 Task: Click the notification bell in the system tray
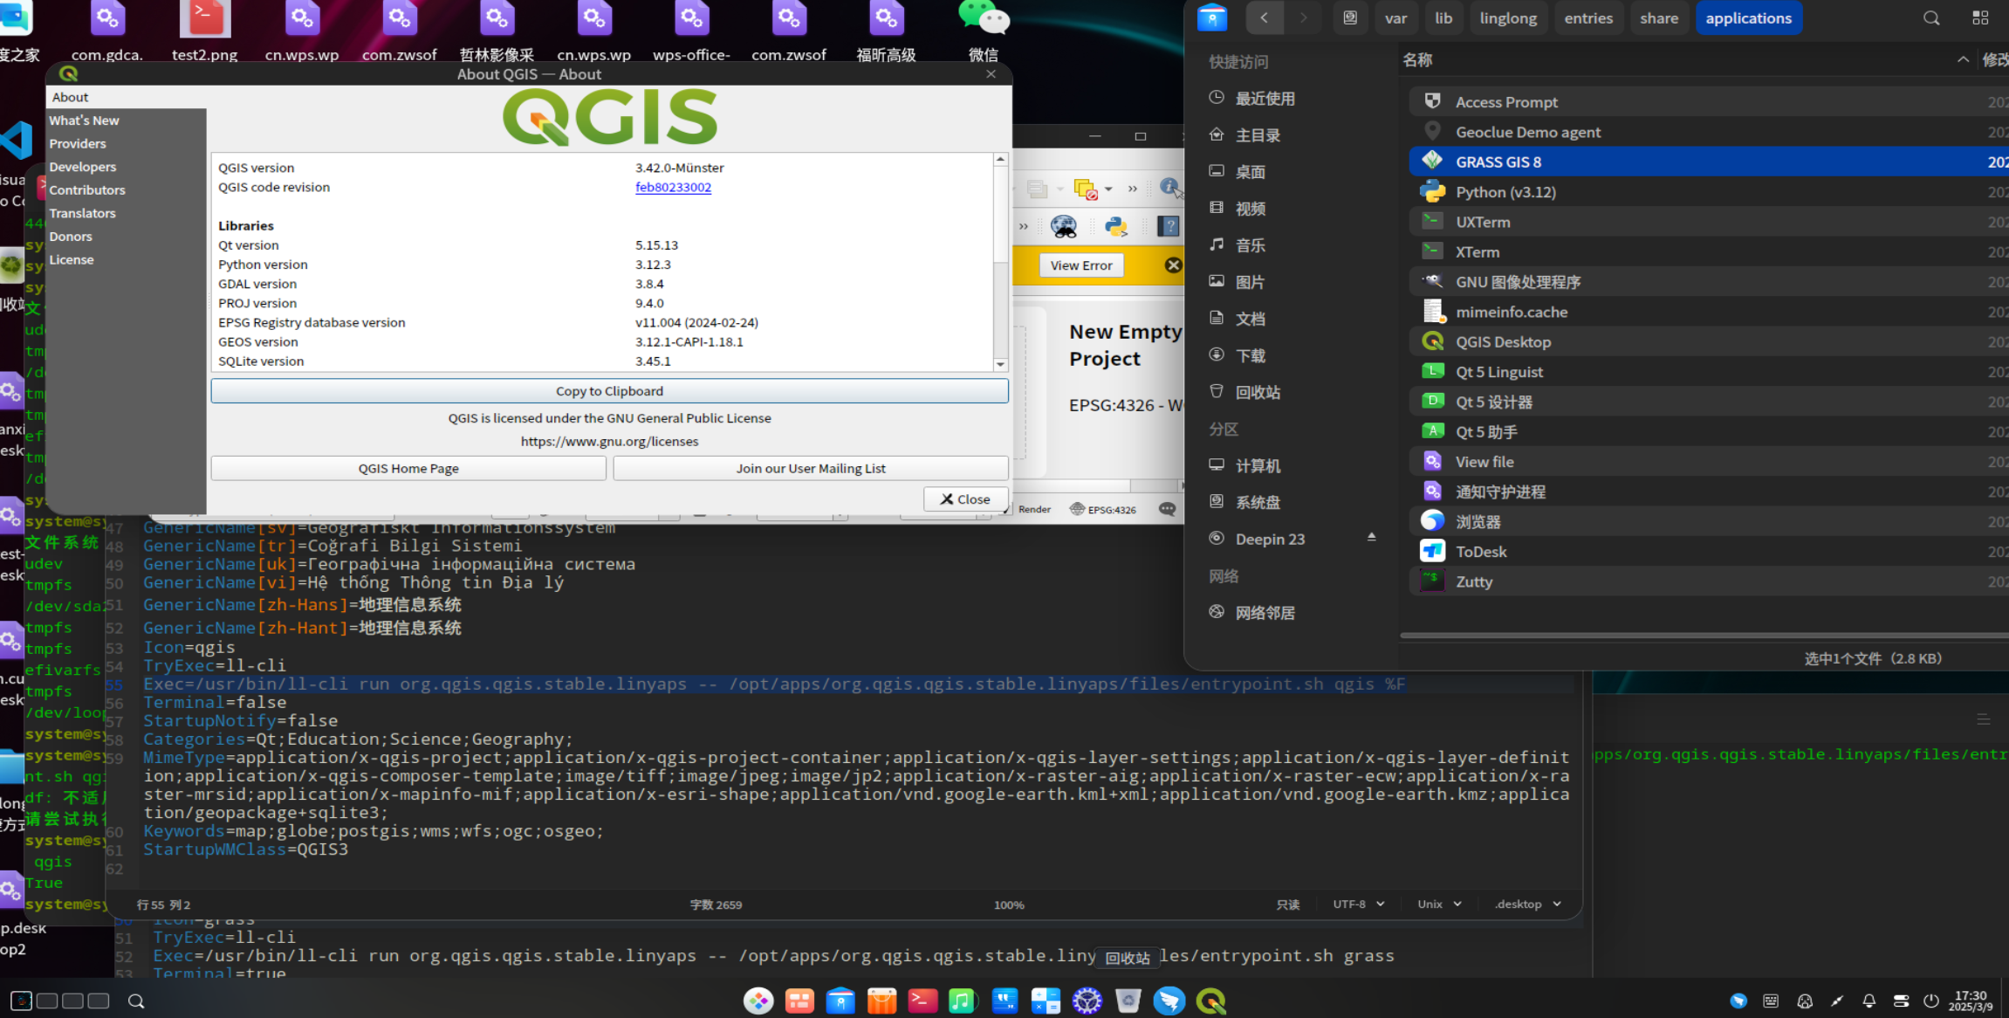pos(1868,1001)
